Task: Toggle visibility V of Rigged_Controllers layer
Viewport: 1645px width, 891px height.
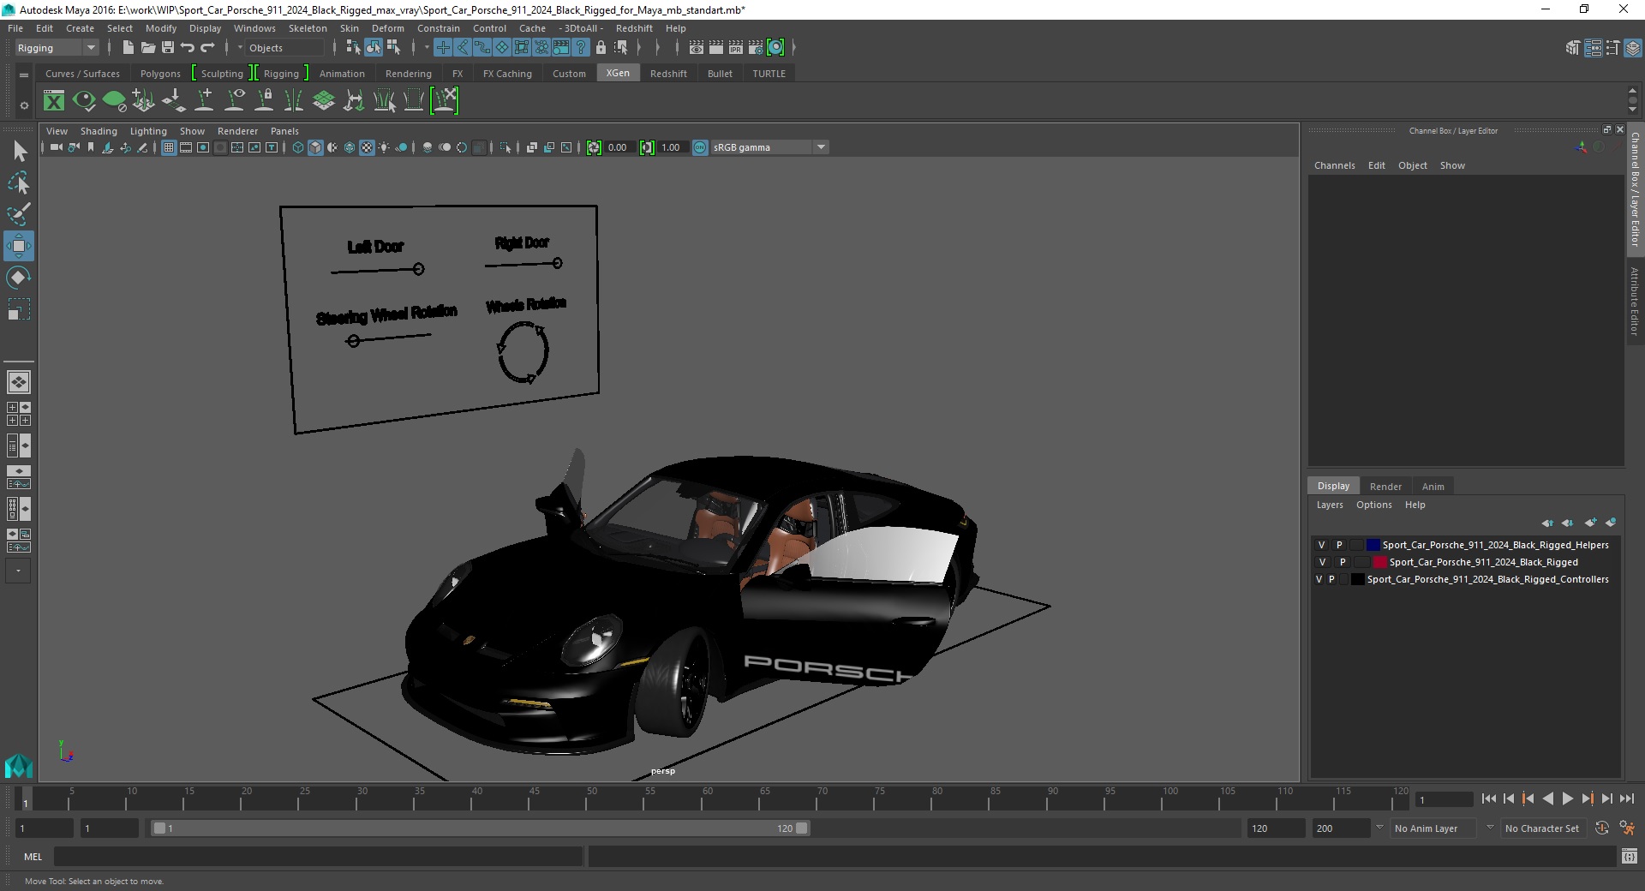Action: (1319, 579)
